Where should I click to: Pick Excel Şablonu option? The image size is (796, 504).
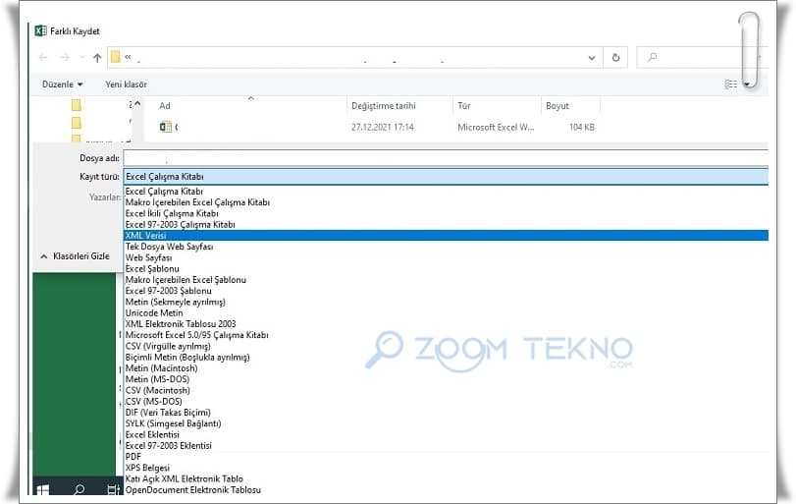[446, 269]
